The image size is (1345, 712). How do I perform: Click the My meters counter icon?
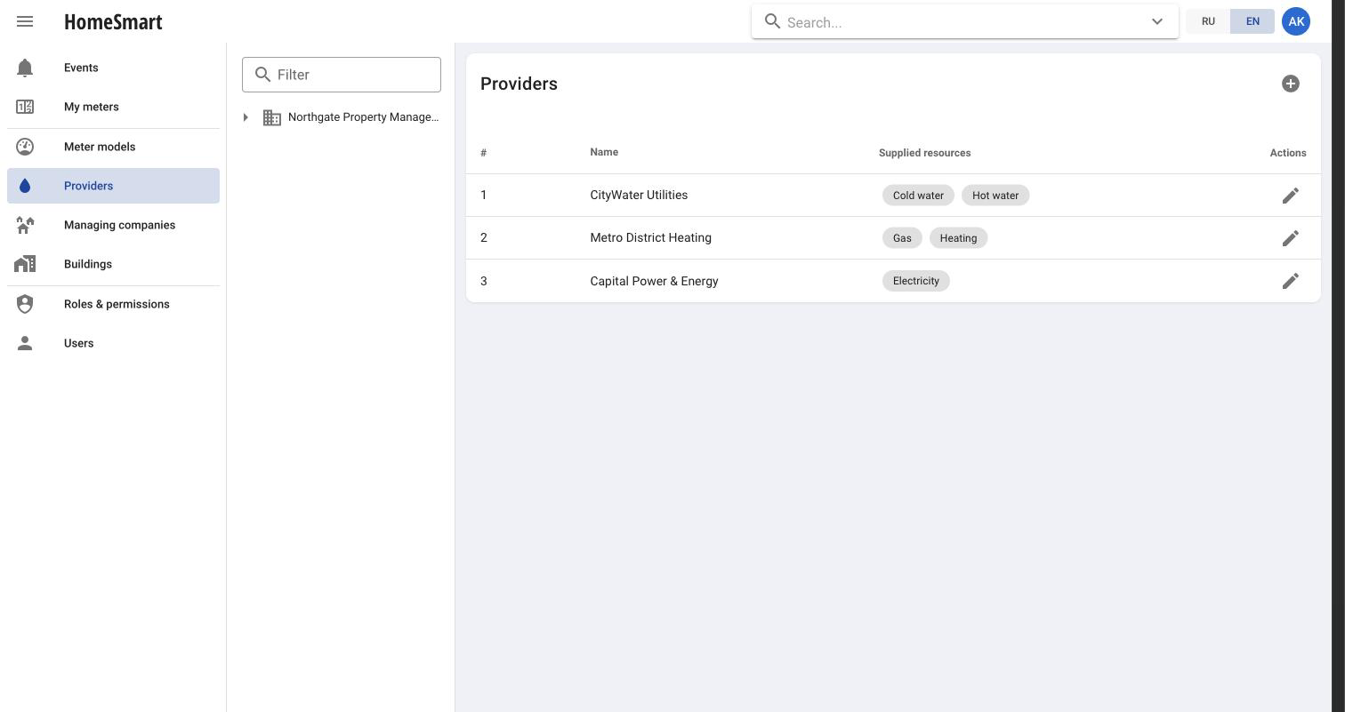click(x=25, y=107)
